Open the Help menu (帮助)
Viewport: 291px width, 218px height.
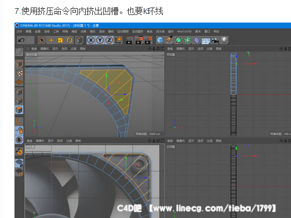tap(216, 31)
